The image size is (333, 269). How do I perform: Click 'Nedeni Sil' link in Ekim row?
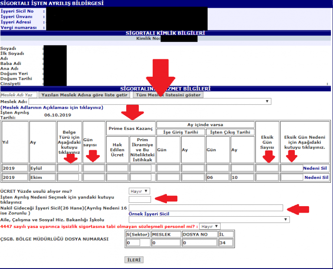point(316,177)
